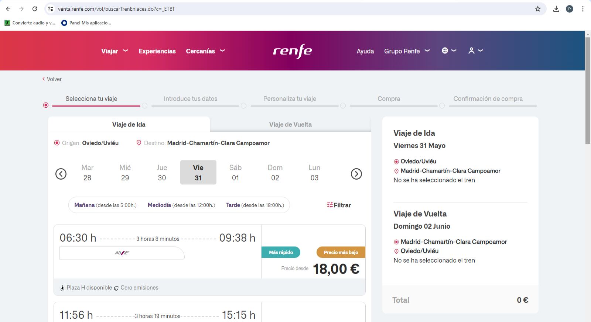Select date Jue 30
Viewport: 591px width, 322px height.
[x=162, y=172]
